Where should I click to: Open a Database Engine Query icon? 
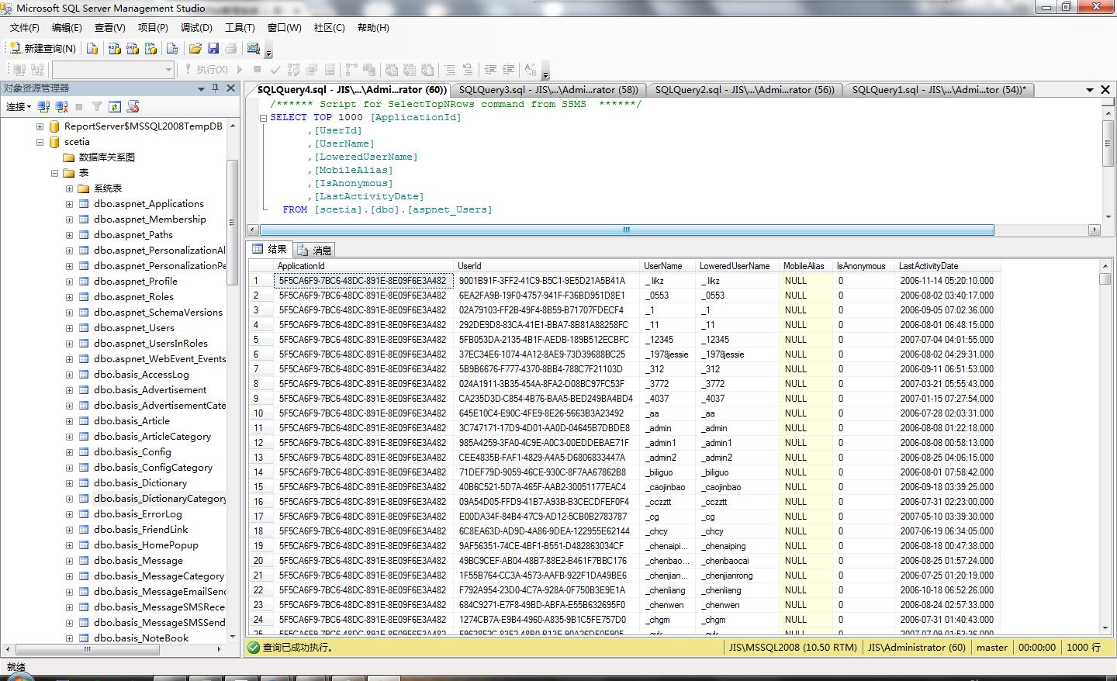(x=92, y=48)
